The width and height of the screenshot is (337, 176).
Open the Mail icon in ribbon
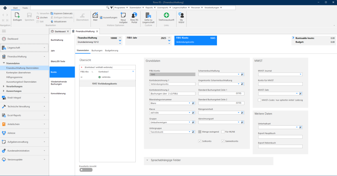(95, 15)
